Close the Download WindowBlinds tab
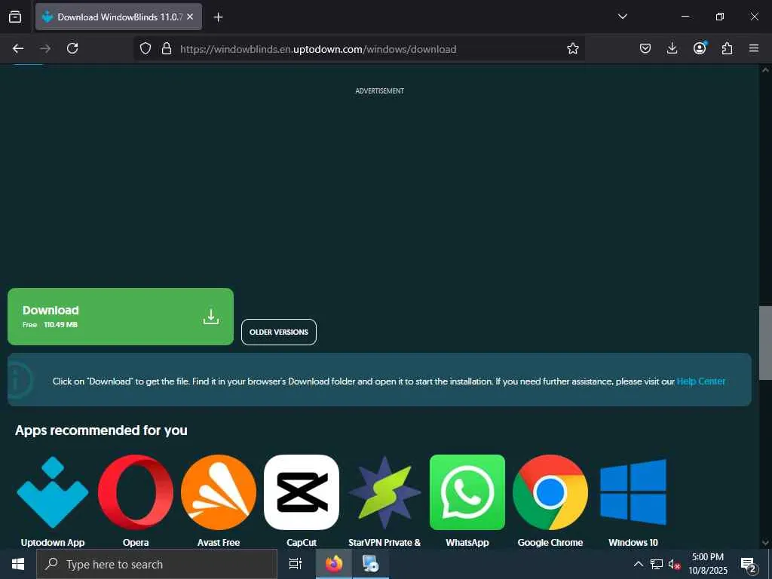This screenshot has width=772, height=579. click(190, 17)
